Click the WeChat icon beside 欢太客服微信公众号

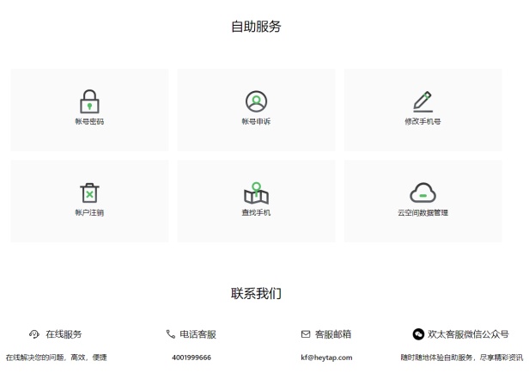coord(418,334)
